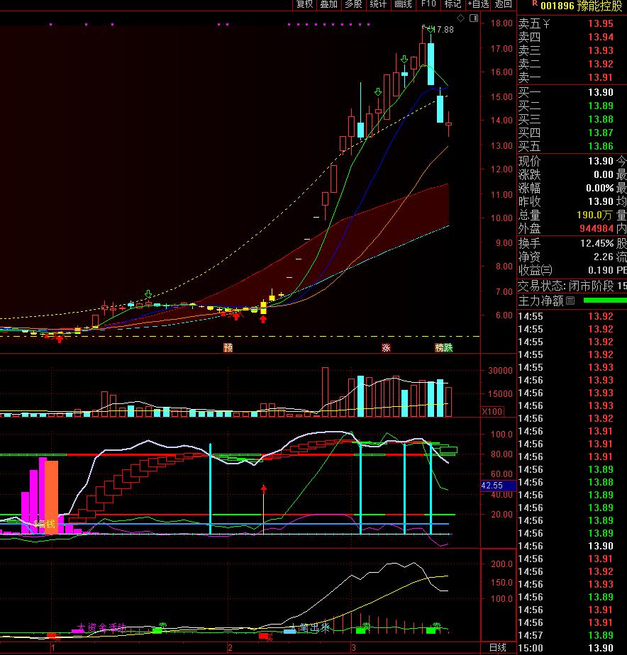Screen dimensions: 627x655
Task: Click the 现价 13.90 value
Action: (x=601, y=161)
